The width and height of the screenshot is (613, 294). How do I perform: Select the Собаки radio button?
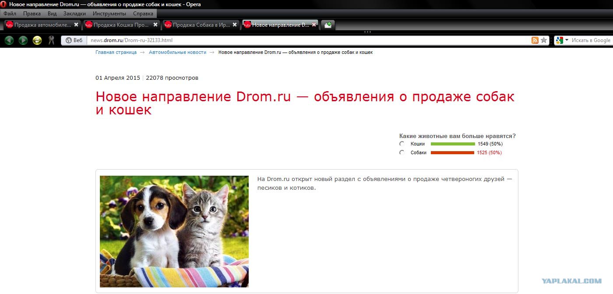(402, 152)
